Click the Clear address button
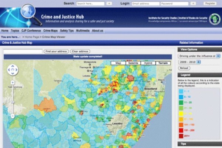 pos(80,51)
